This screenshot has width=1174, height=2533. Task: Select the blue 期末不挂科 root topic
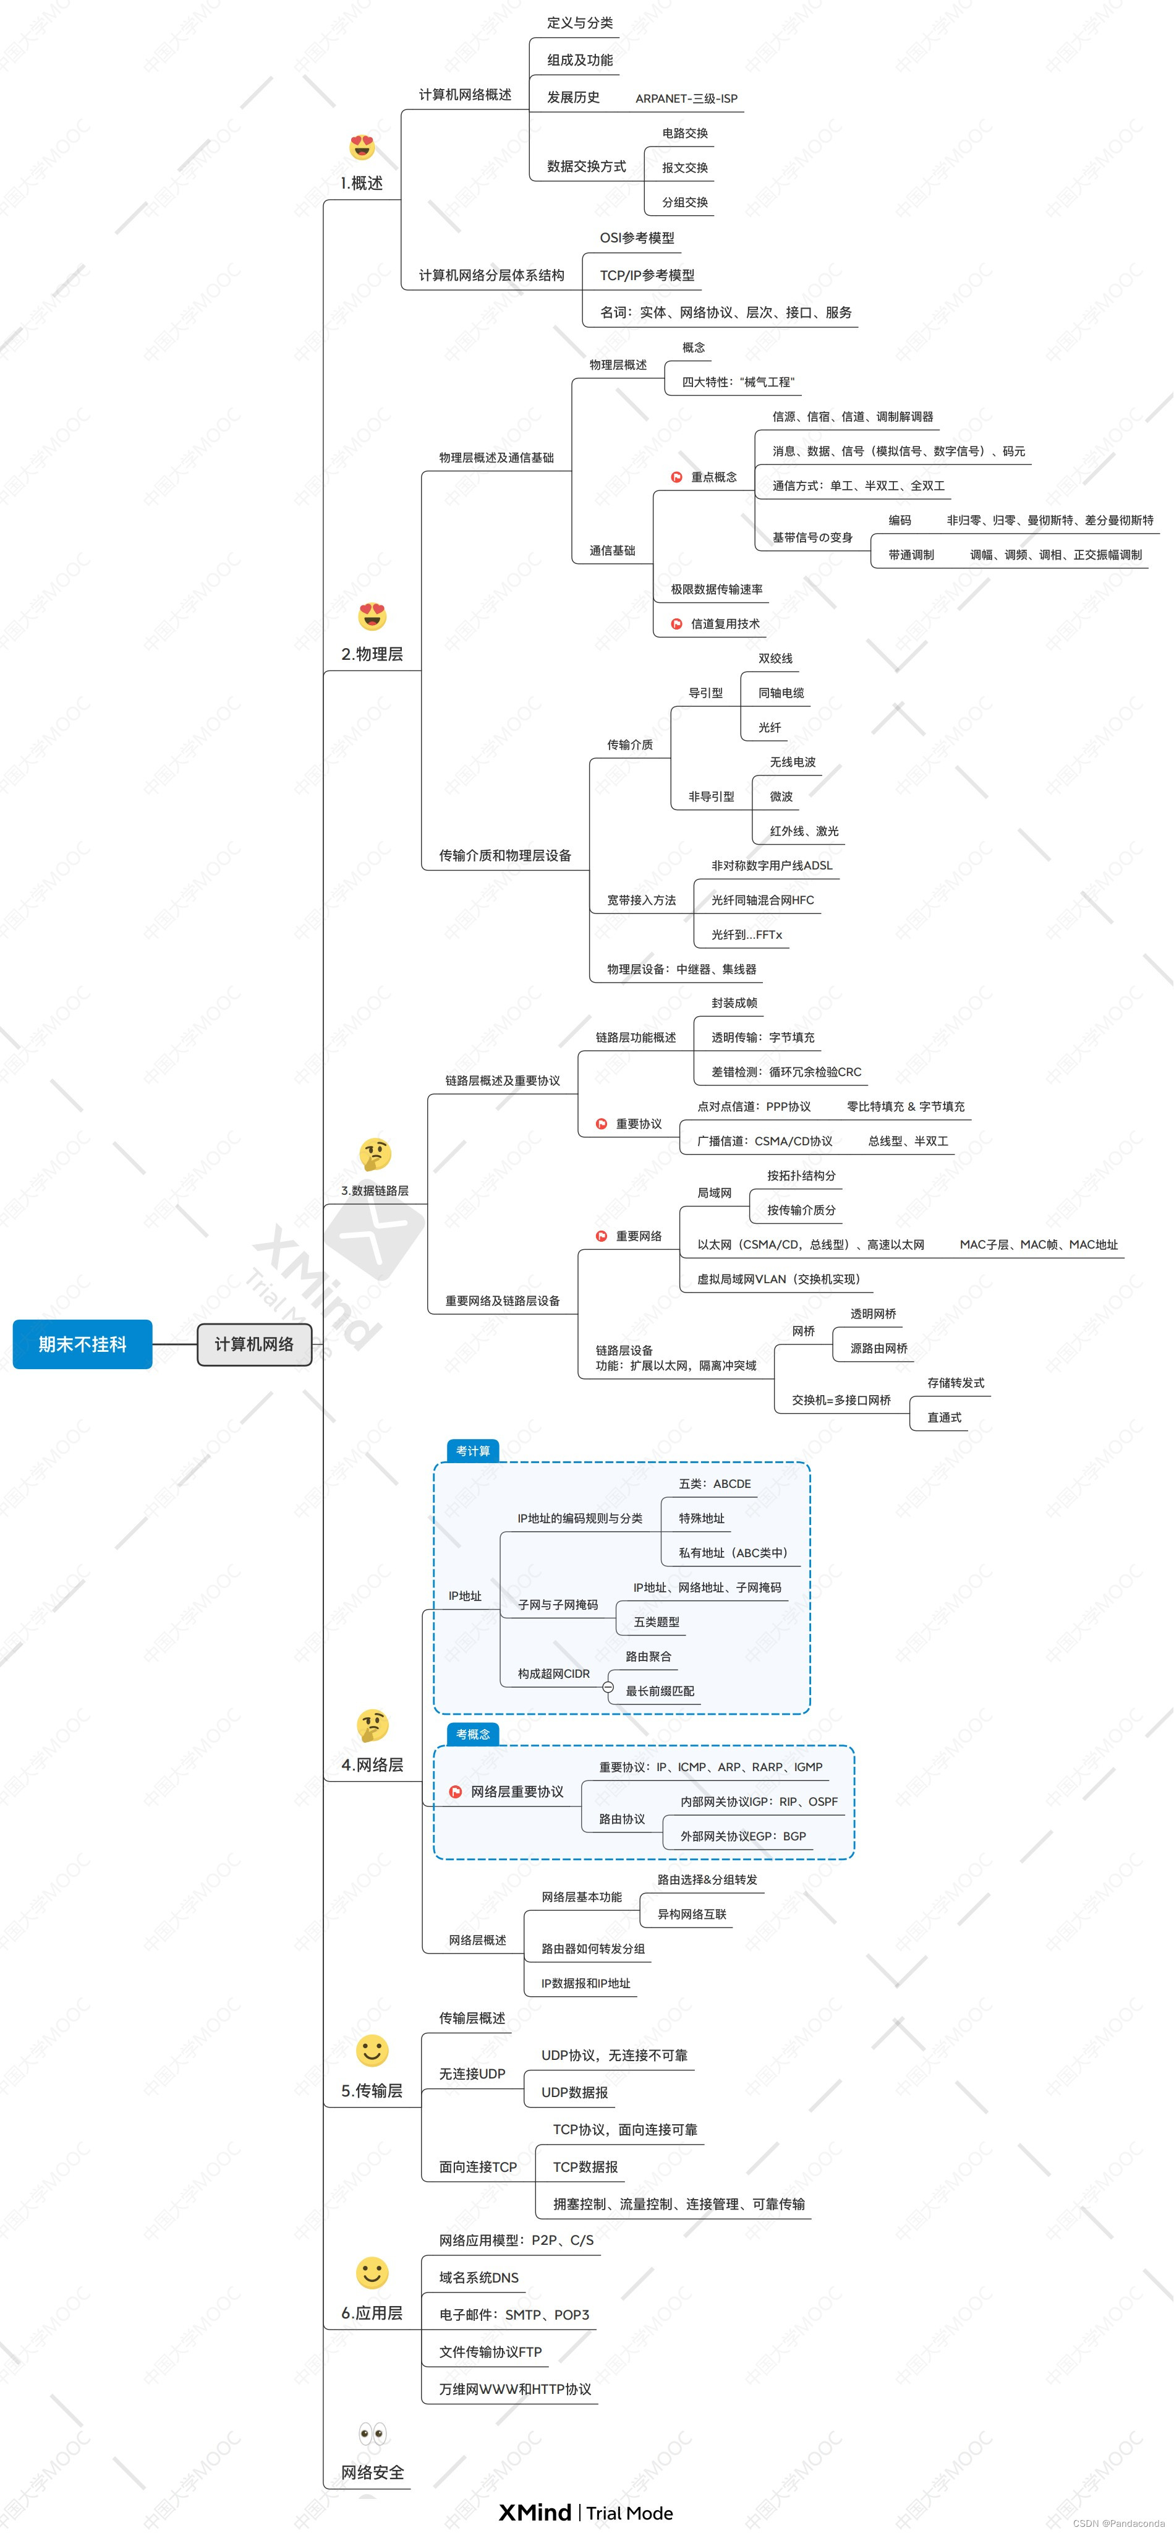pos(83,1344)
